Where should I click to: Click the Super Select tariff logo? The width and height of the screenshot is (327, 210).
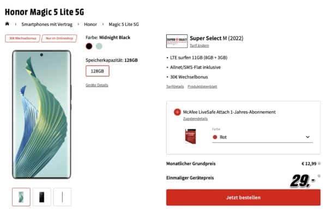pos(177,41)
